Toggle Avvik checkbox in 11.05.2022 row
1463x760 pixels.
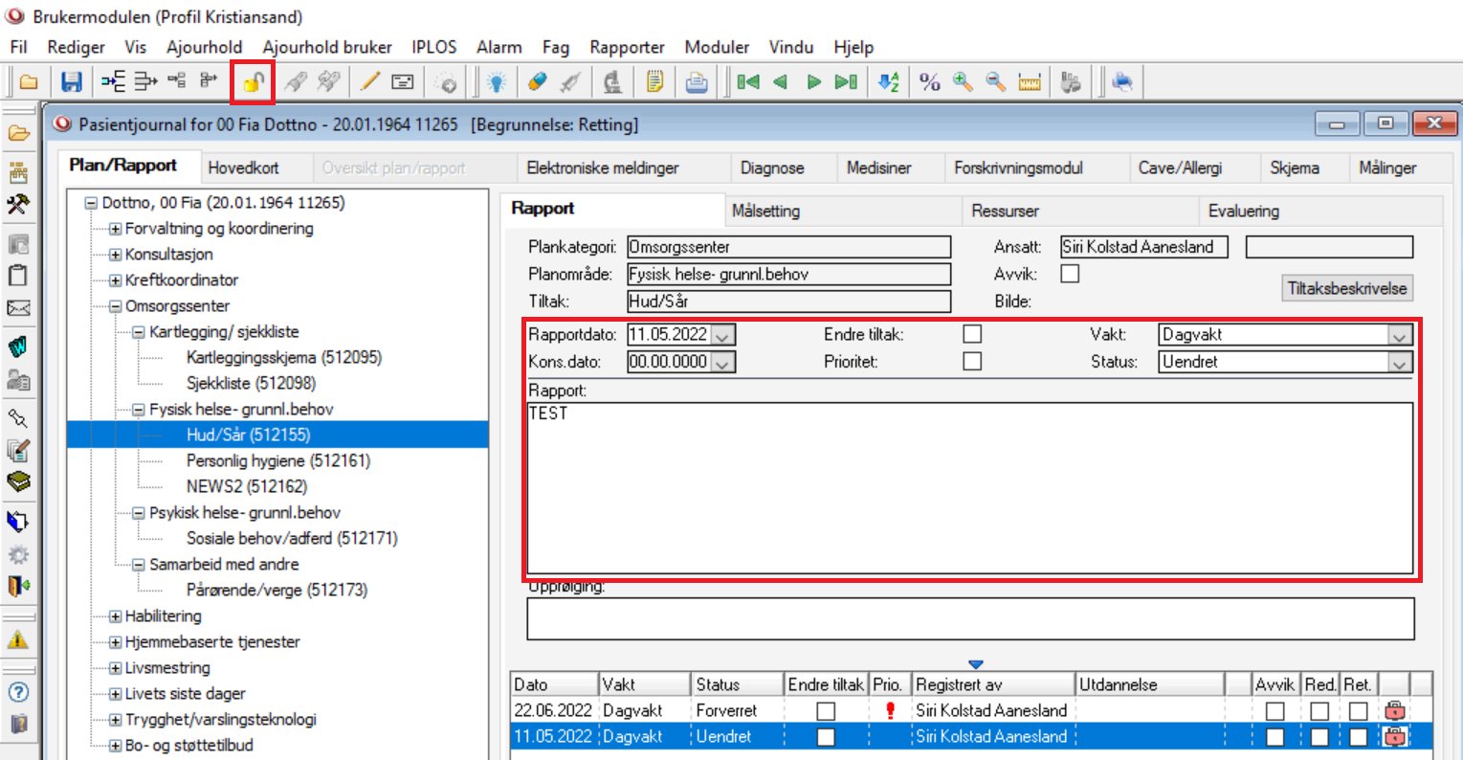coord(1275,737)
